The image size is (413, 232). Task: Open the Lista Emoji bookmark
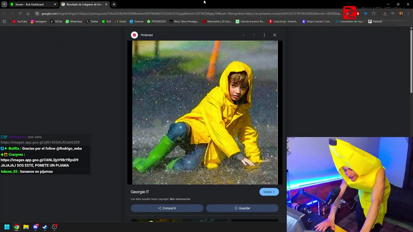(283, 22)
